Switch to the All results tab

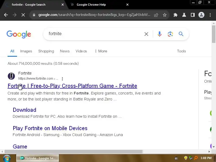tap(12, 51)
